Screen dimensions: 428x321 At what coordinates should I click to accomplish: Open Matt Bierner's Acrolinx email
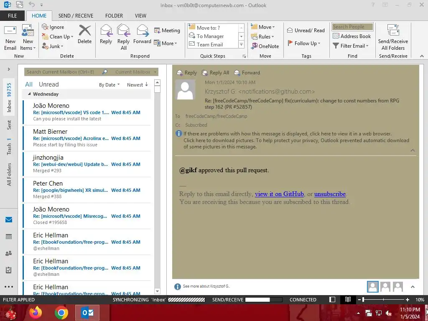[87, 138]
